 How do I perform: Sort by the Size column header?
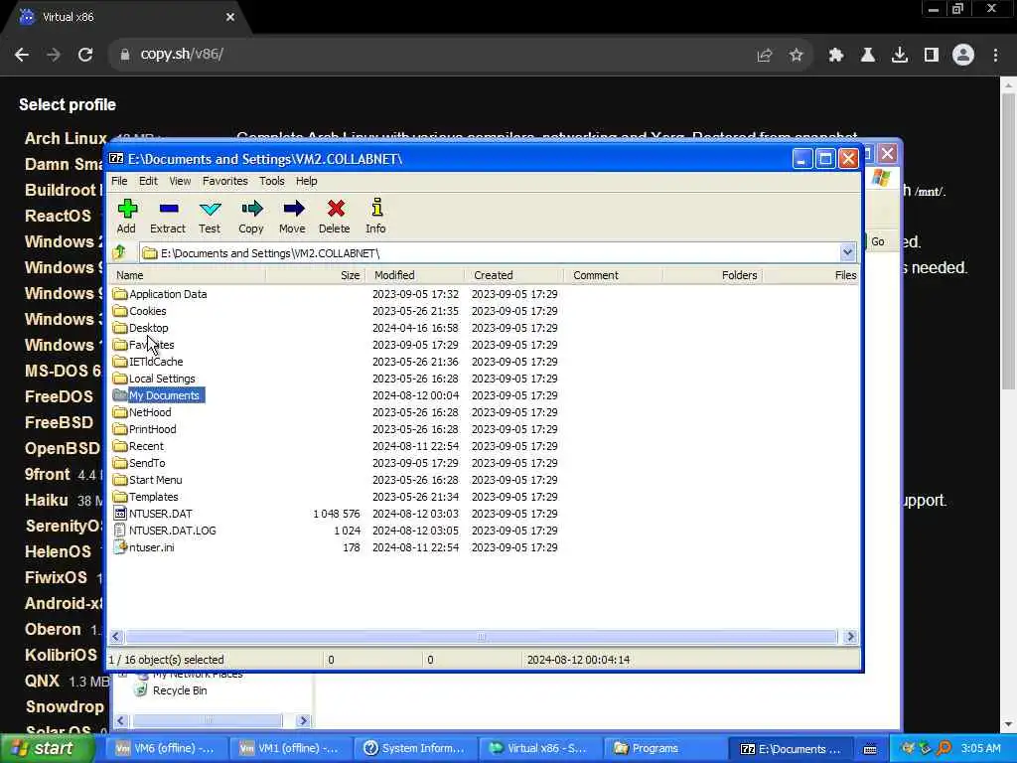(x=315, y=275)
